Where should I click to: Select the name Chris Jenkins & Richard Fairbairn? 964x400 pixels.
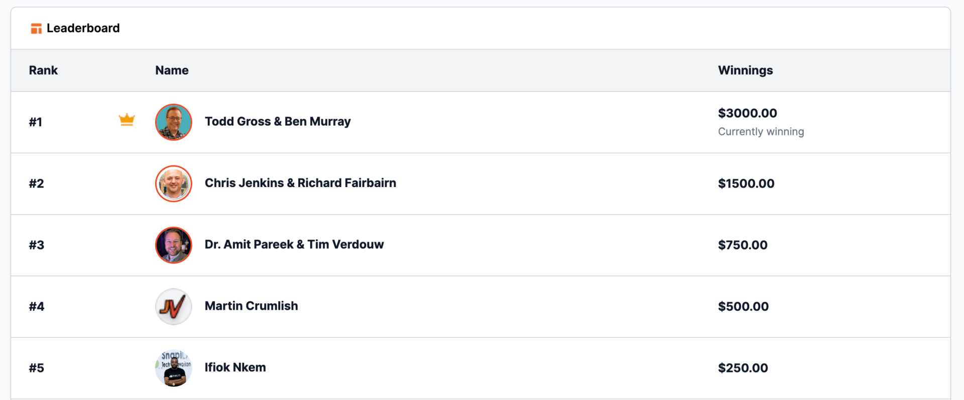(x=300, y=183)
